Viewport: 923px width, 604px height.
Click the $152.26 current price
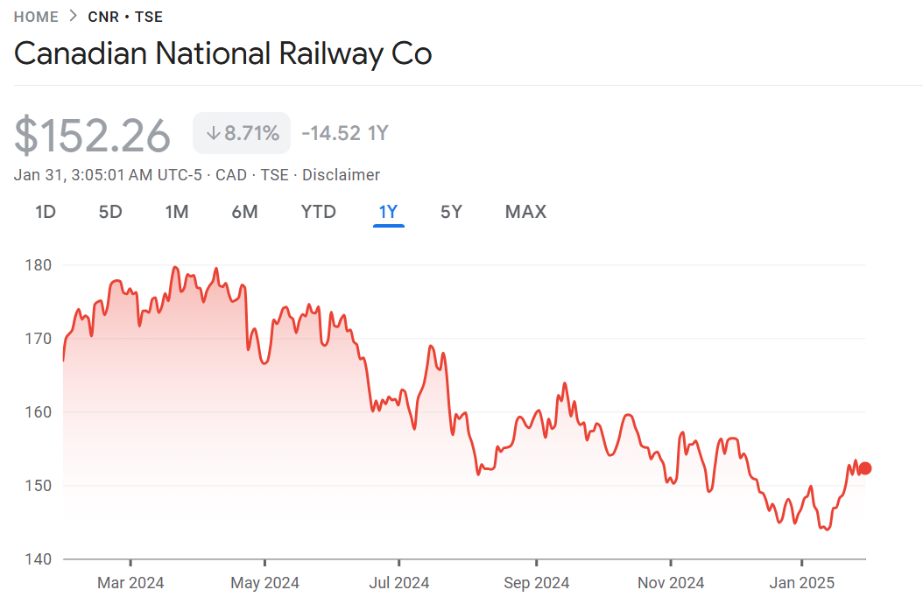point(93,136)
